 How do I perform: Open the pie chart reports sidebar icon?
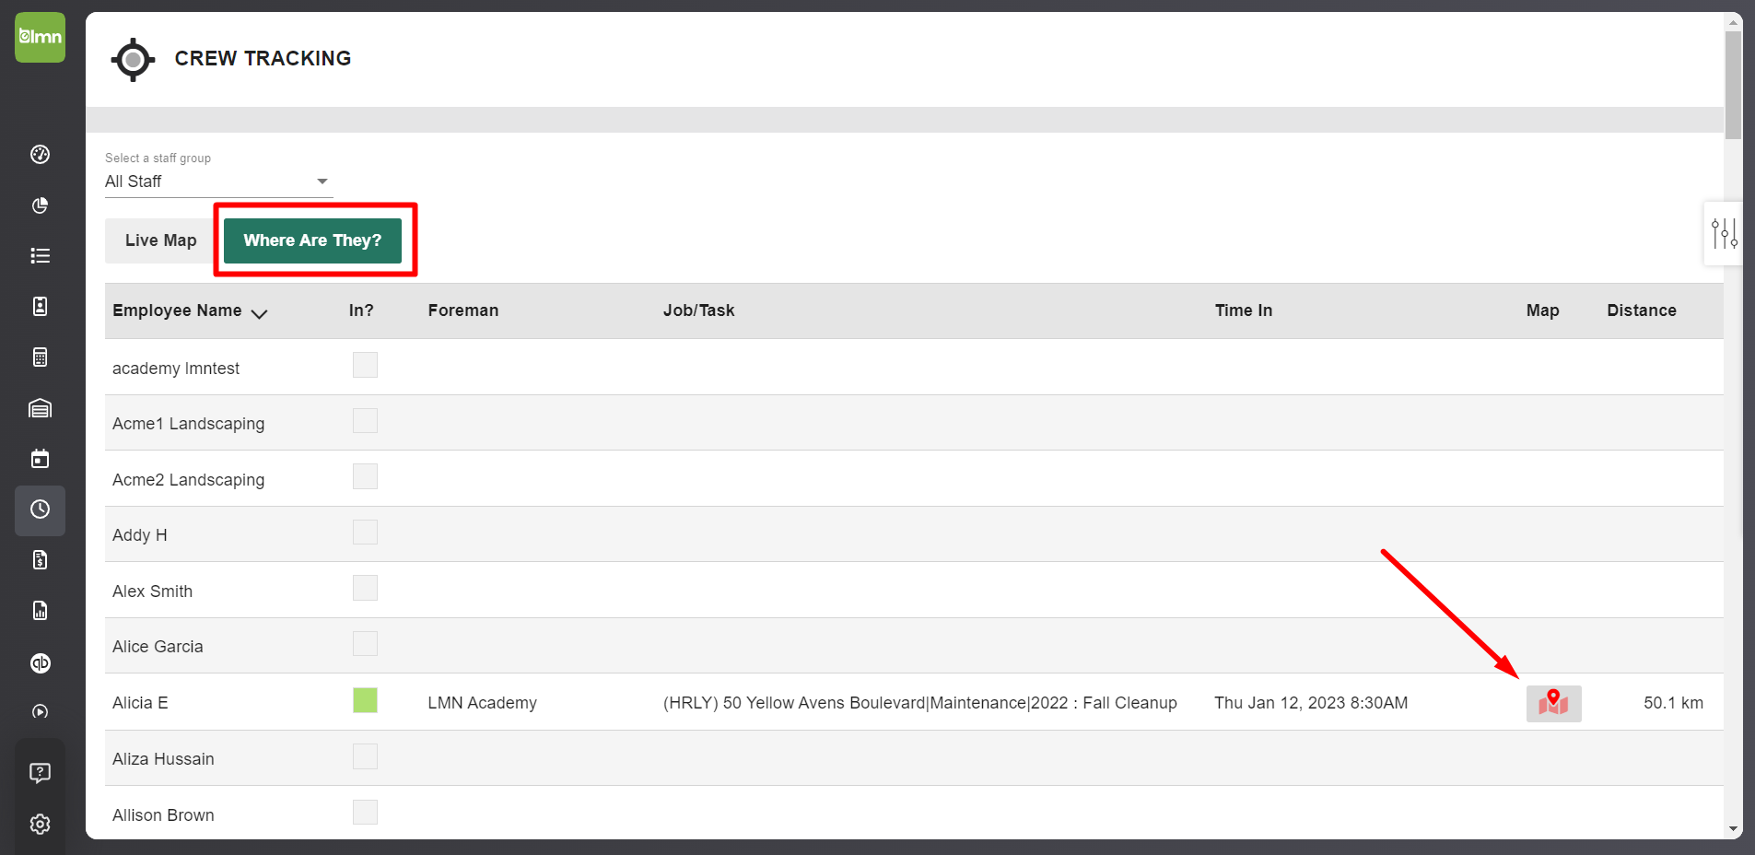tap(40, 205)
